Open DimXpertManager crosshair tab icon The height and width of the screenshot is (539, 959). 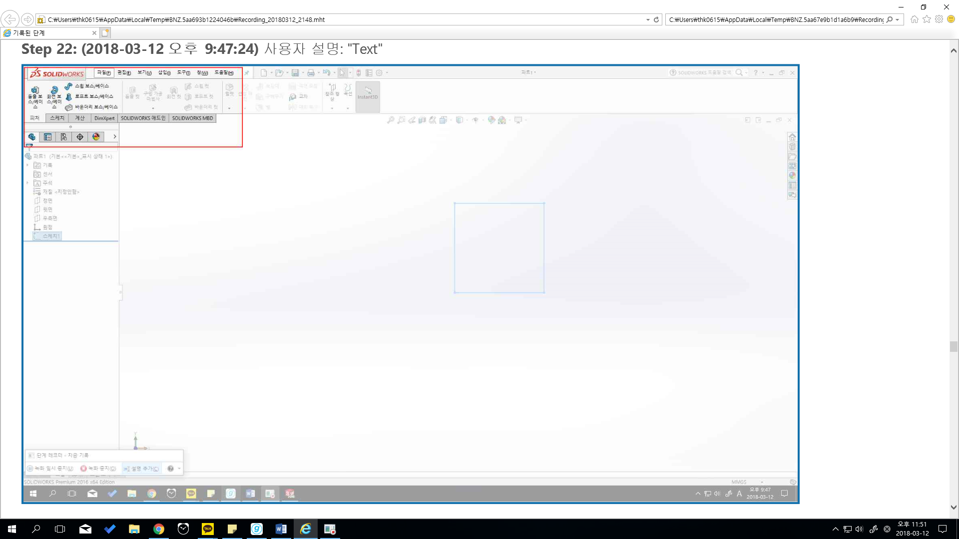pyautogui.click(x=80, y=137)
